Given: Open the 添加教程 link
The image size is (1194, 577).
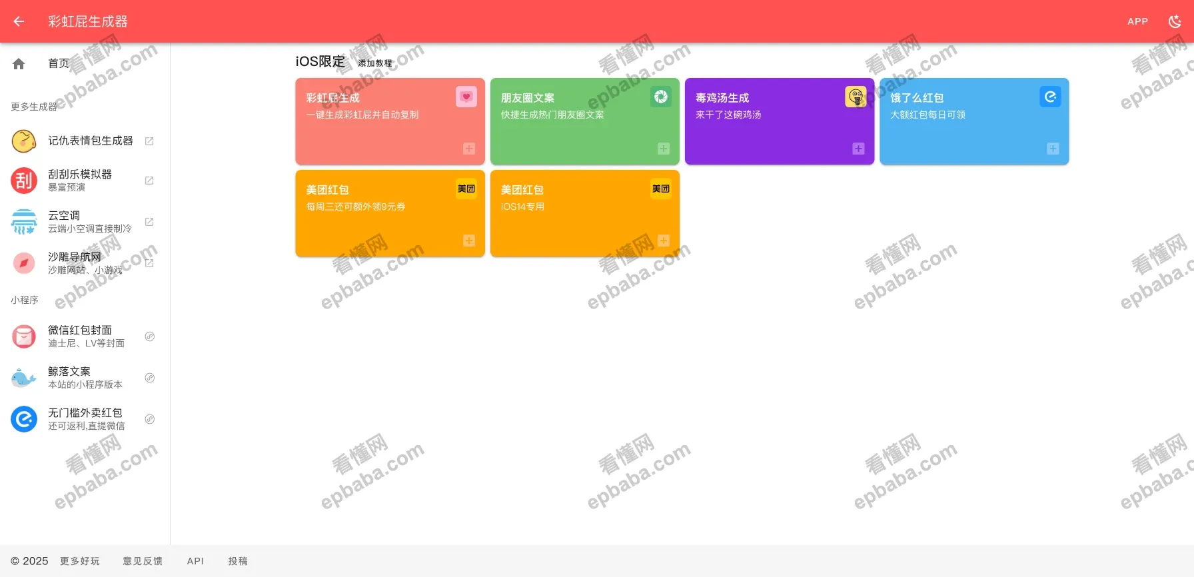Looking at the screenshot, I should click(x=375, y=63).
